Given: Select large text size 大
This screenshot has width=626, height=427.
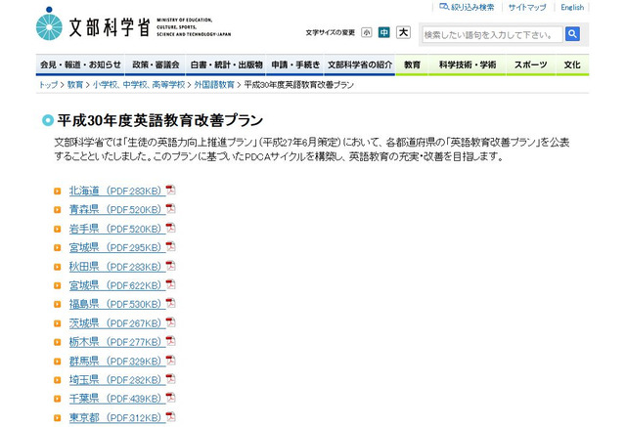Looking at the screenshot, I should coord(403,32).
